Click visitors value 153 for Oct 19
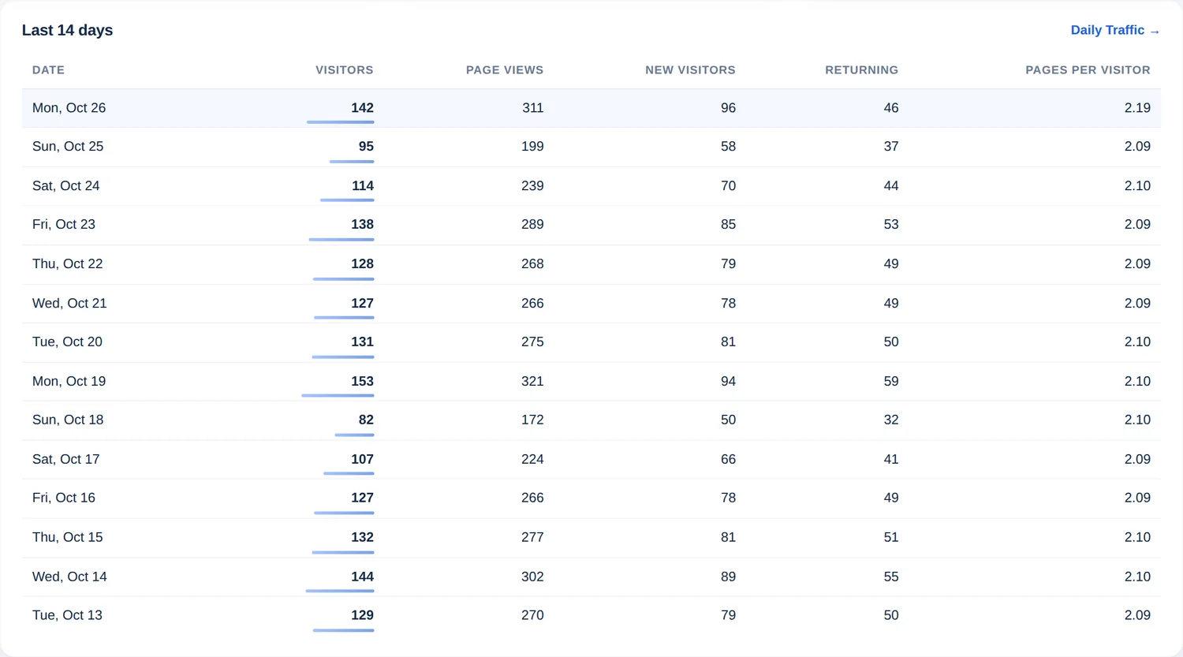The width and height of the screenshot is (1183, 657). point(363,382)
